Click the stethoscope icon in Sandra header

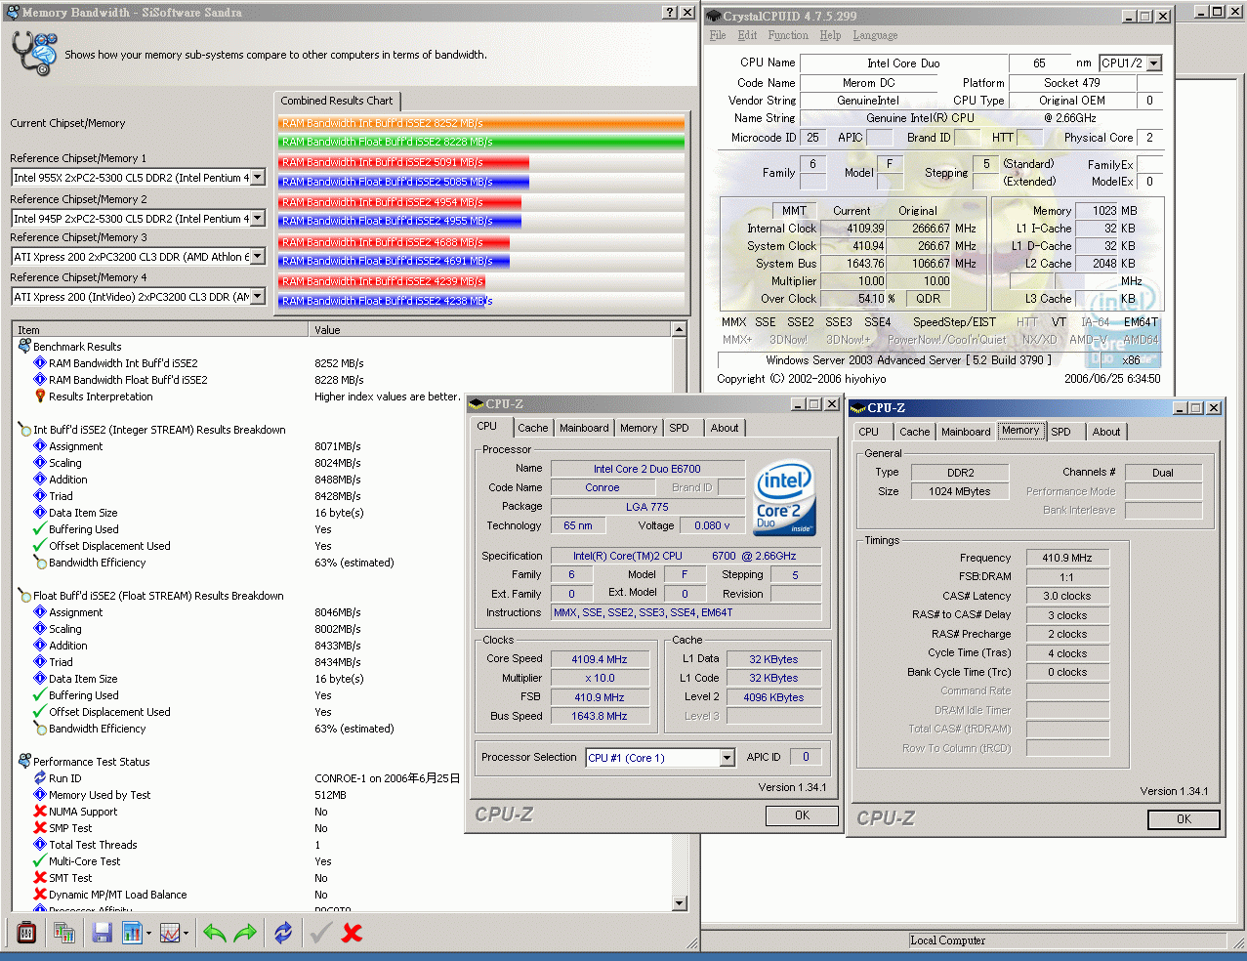point(34,52)
